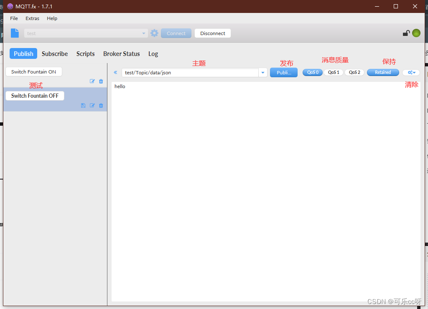Click the Publish message button
428x309 pixels.
284,73
